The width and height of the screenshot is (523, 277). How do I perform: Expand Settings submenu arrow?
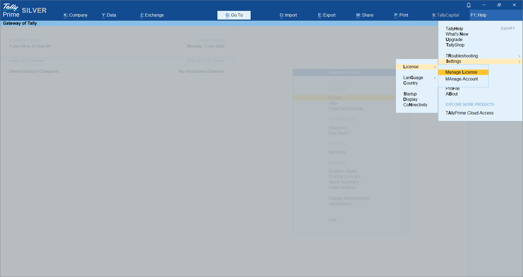tap(519, 62)
